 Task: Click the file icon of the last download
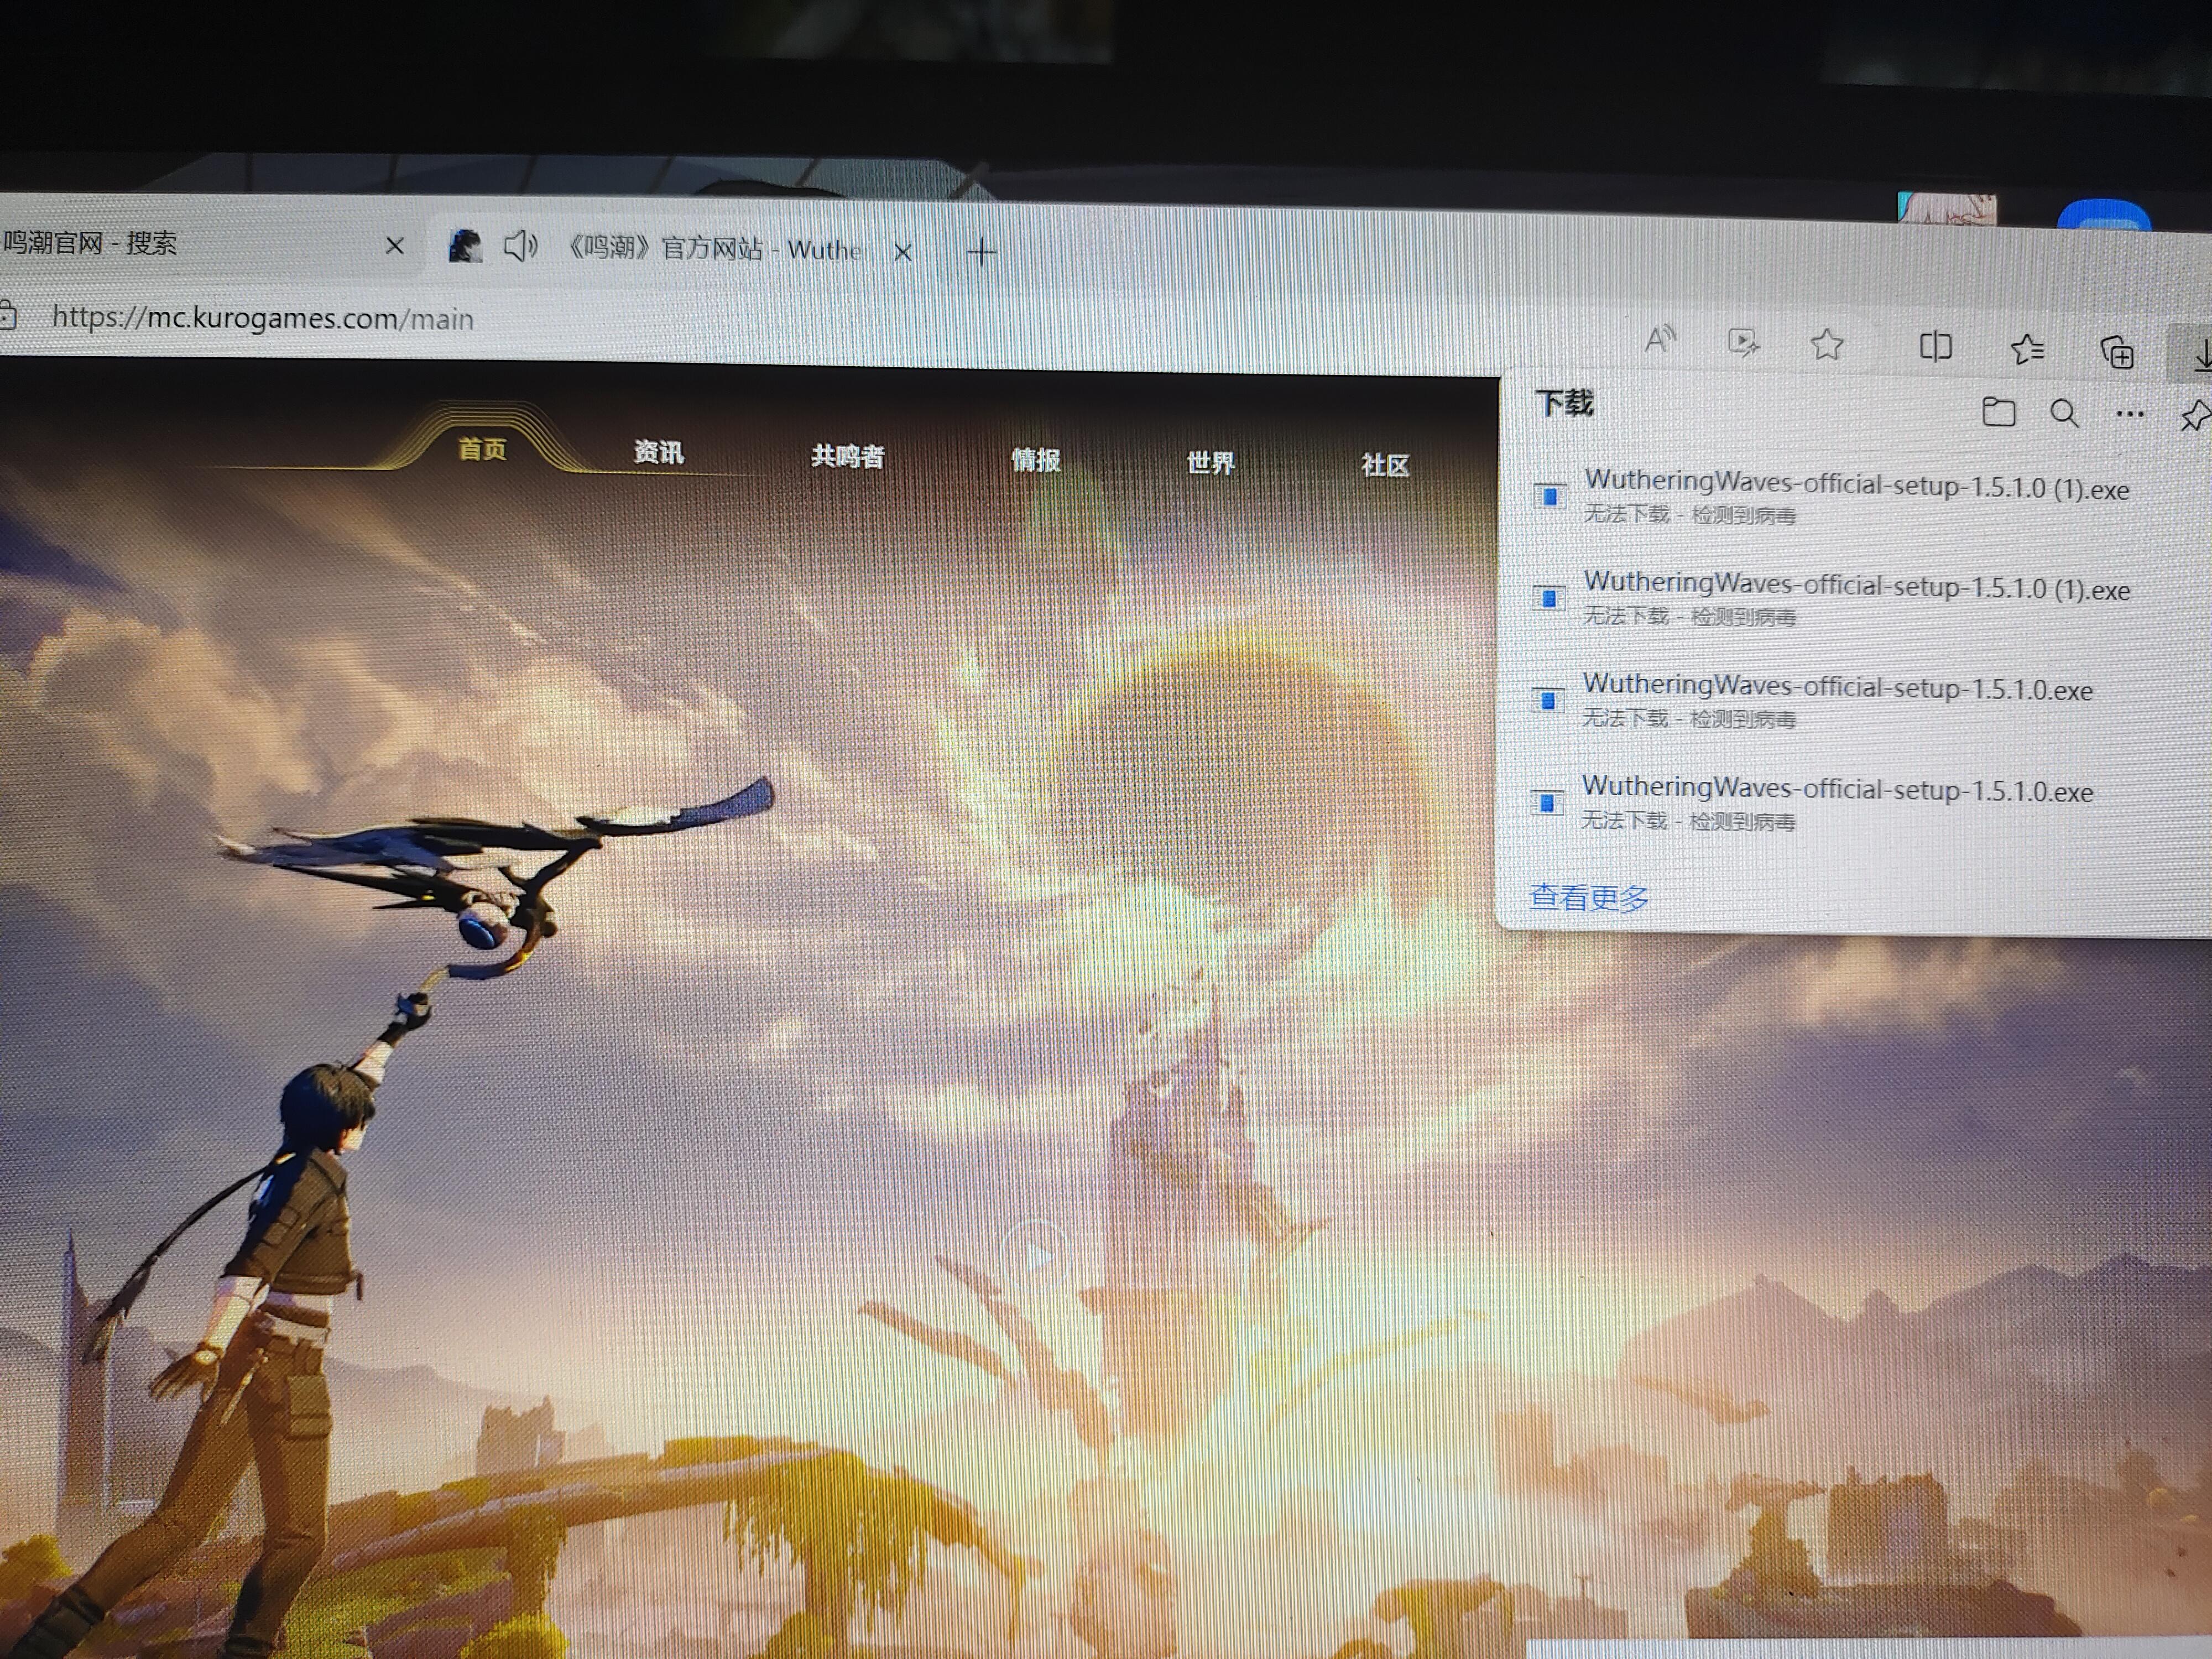tap(1547, 802)
